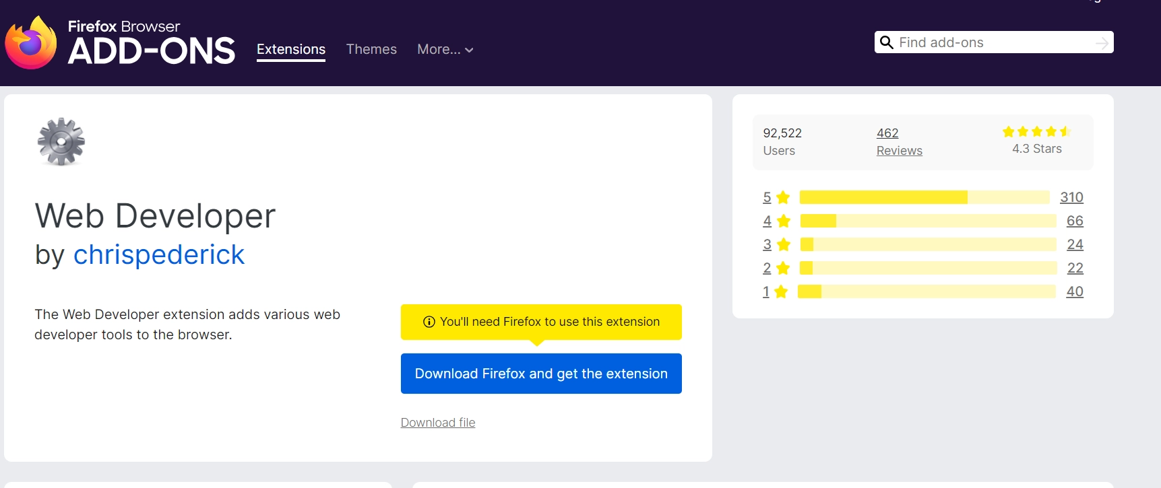The image size is (1161, 488).
Task: Switch to the Themes tab
Action: (x=371, y=49)
